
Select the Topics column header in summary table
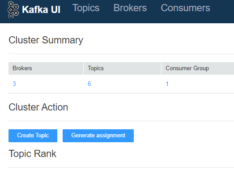122,68
